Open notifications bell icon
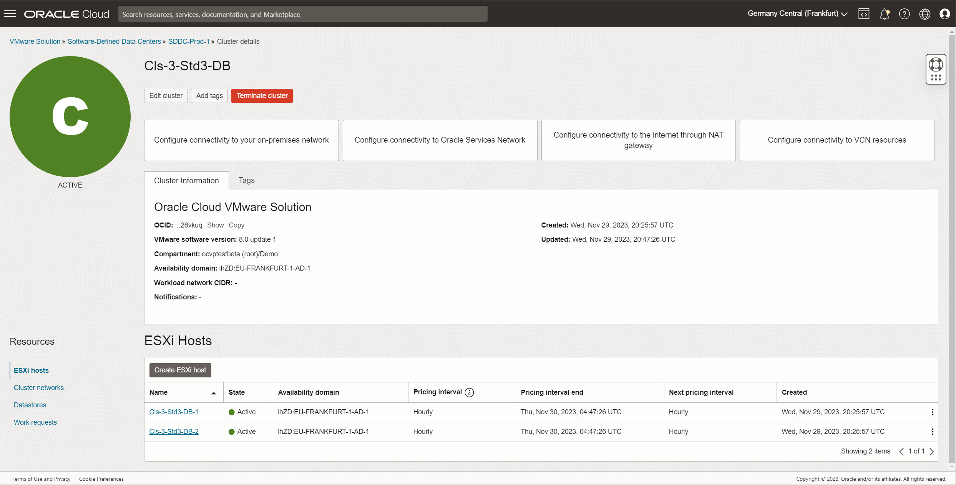This screenshot has width=956, height=485. (884, 13)
